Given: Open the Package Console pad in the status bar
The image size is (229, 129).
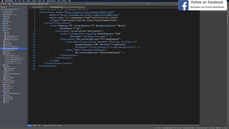Looking at the screenshot, I should [x=167, y=128].
